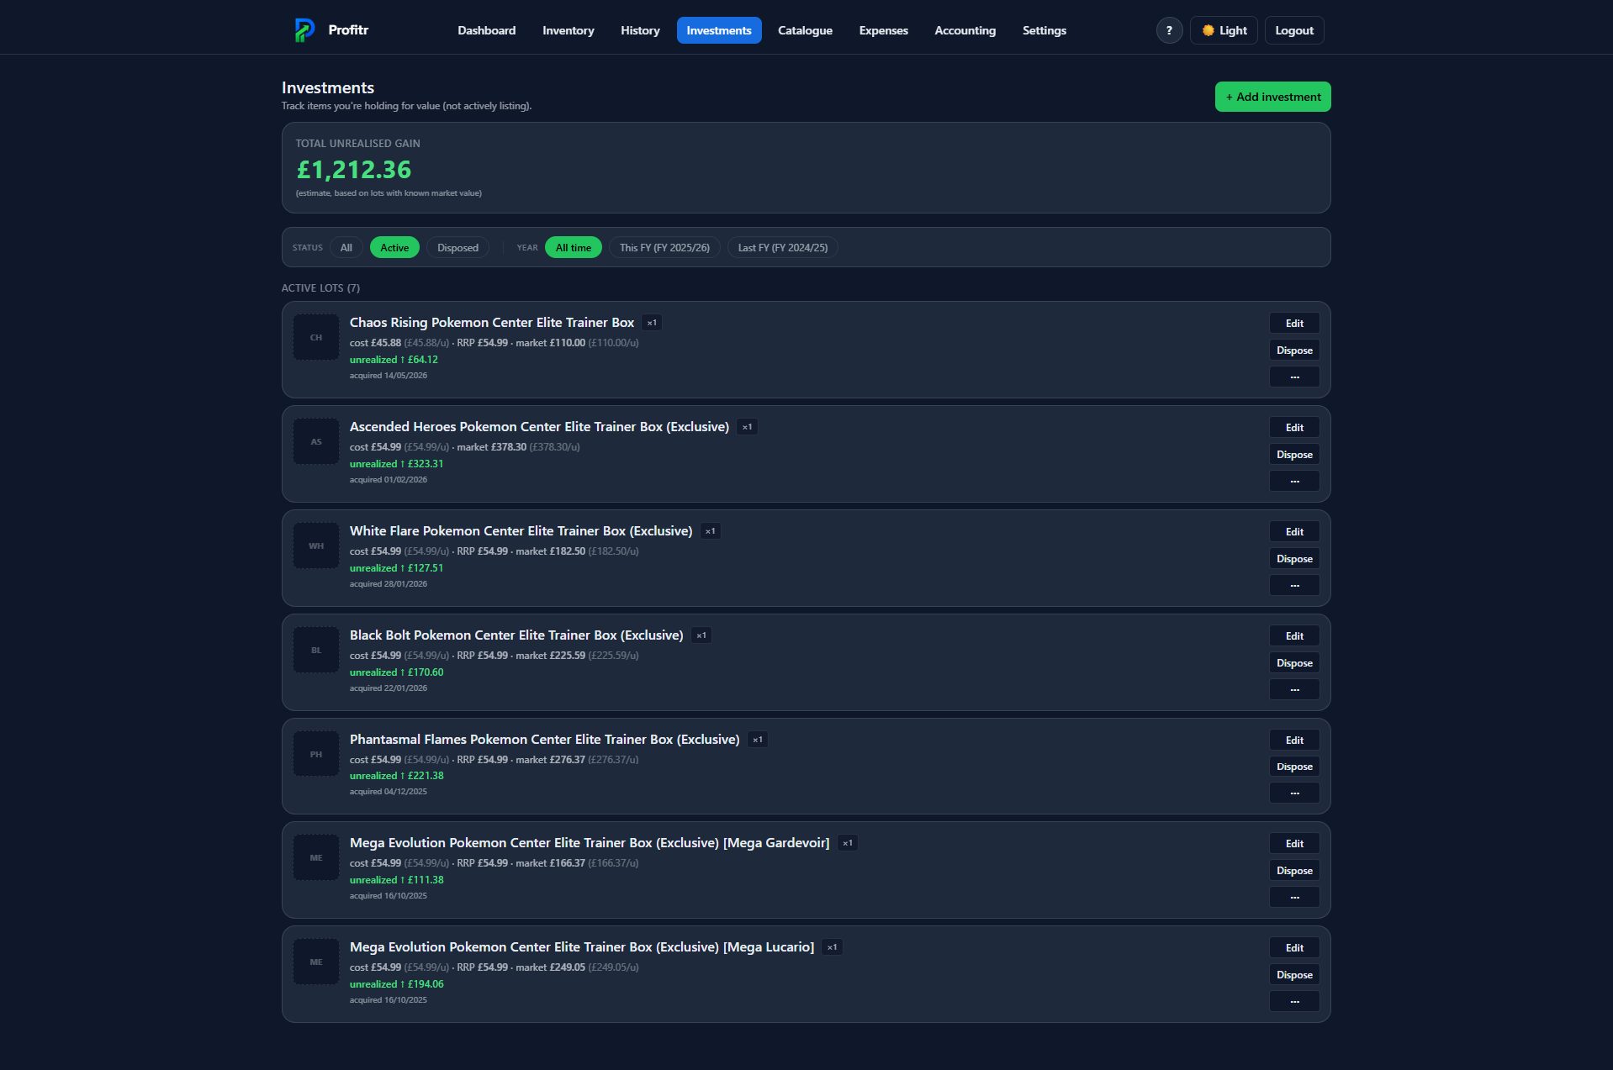Go to the Dashboard page
Screen dimensions: 1613x1070
coord(487,30)
